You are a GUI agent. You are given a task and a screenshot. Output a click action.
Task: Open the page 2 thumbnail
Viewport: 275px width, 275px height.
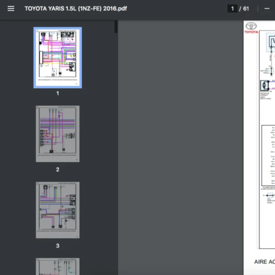click(x=58, y=134)
